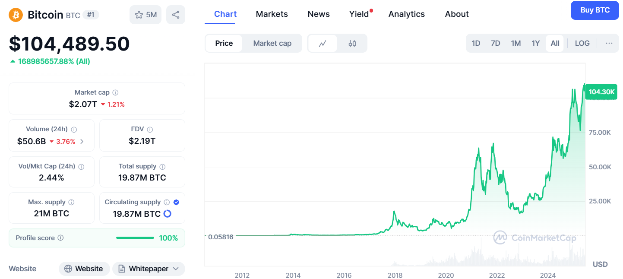Open the share options icon
The height and width of the screenshot is (279, 623).
(x=176, y=15)
